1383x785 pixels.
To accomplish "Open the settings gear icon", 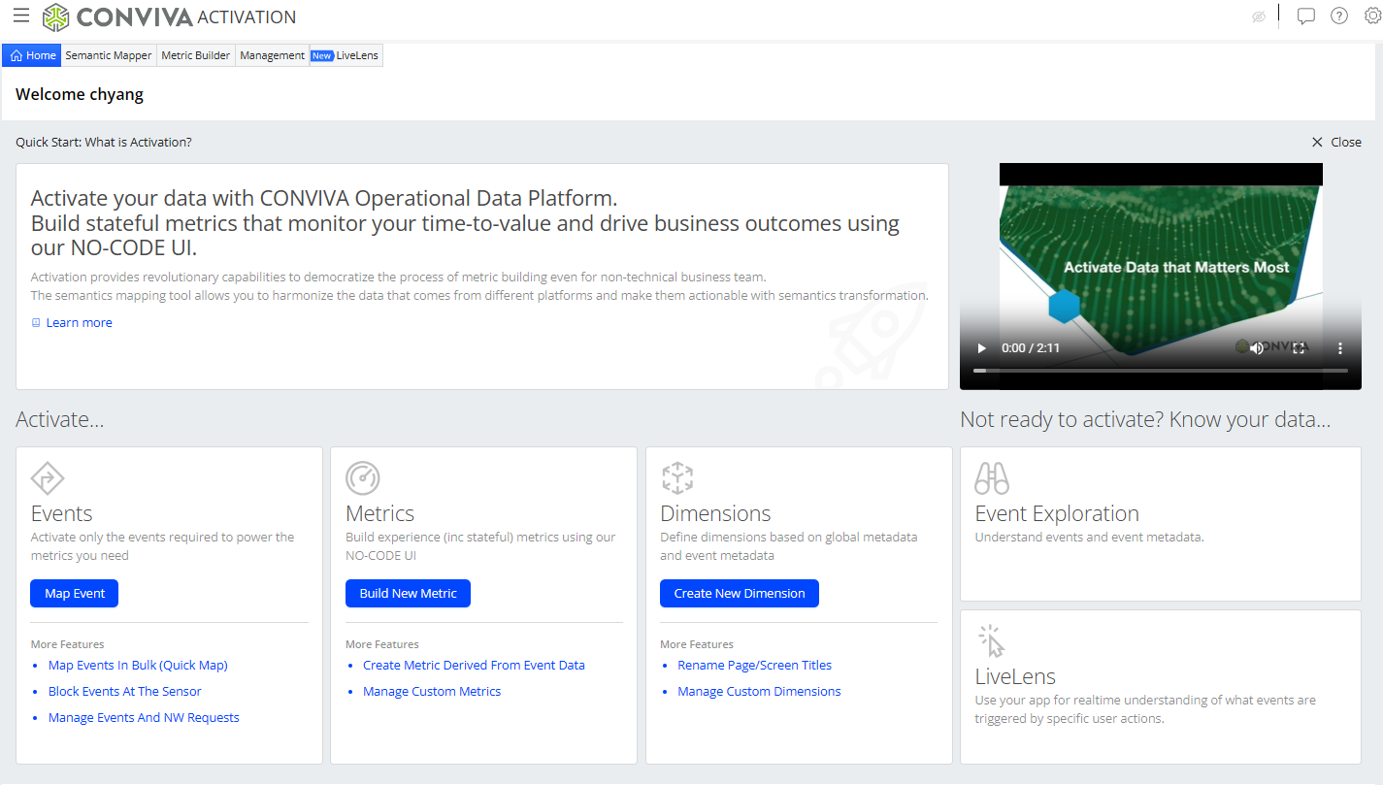I will pyautogui.click(x=1372, y=16).
